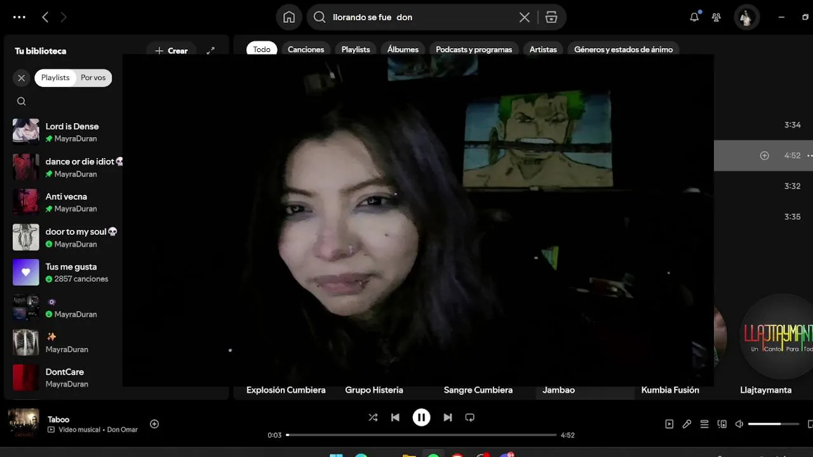Open 'Anti vecna' playlist
This screenshot has width=813, height=457.
coord(67,202)
